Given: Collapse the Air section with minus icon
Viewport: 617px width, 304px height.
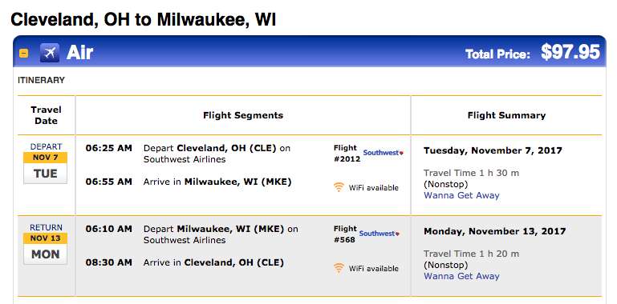Looking at the screenshot, I should pos(23,53).
